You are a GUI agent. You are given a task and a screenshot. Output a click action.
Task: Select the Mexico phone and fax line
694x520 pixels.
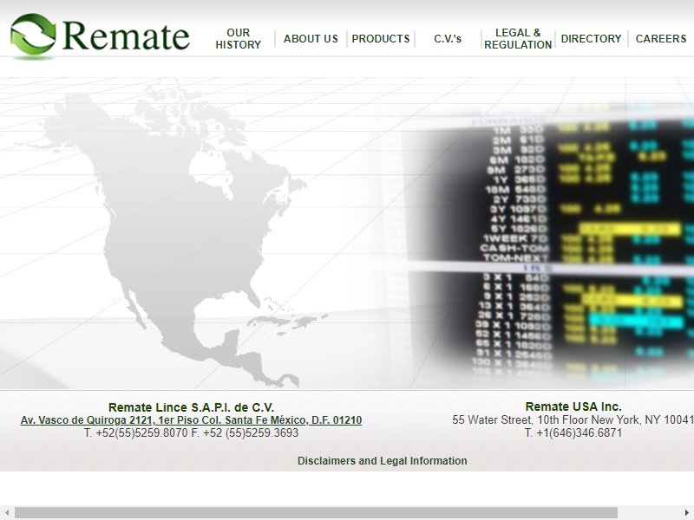[191, 432]
